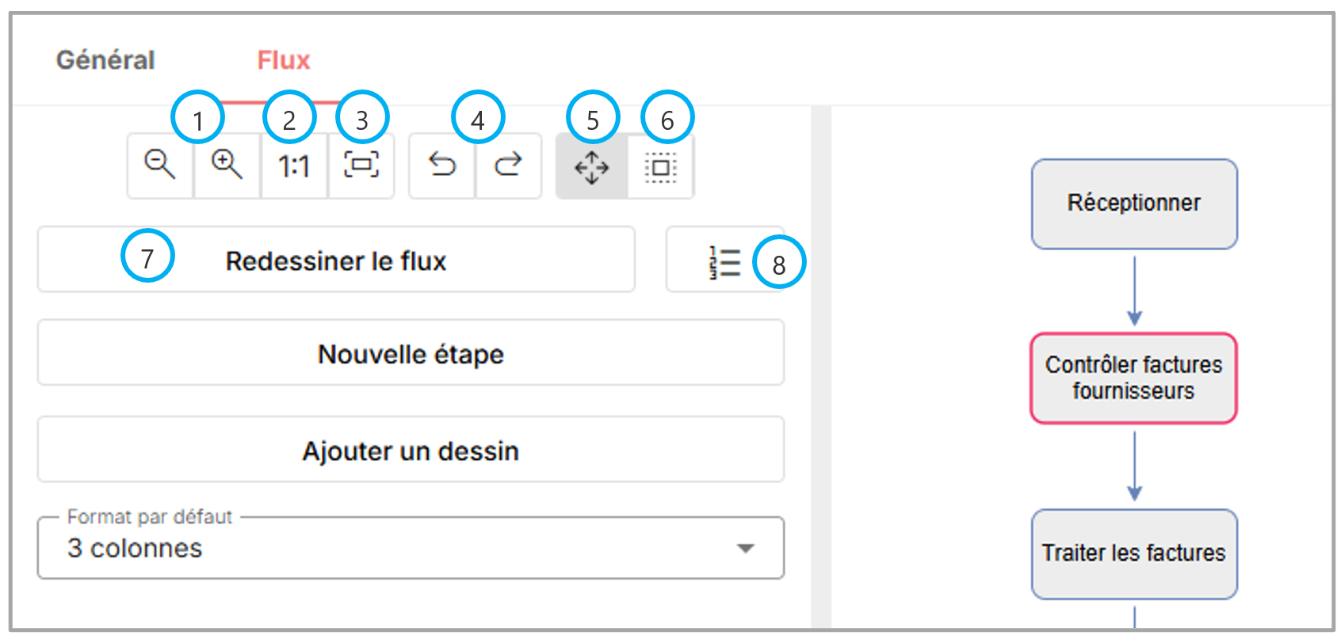Reset zoom to 1:1 scale
The height and width of the screenshot is (639, 1341).
tap(293, 166)
